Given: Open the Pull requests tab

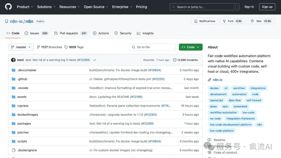Looking at the screenshot, I should (x=71, y=33).
